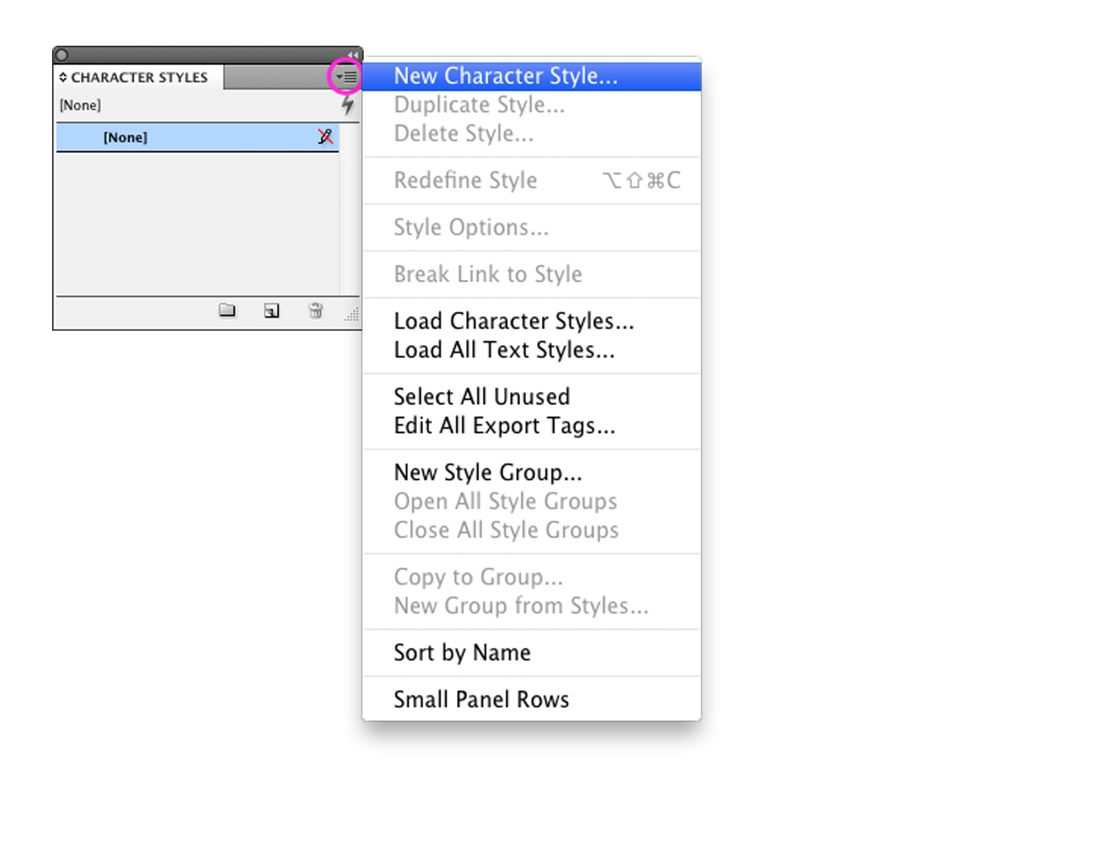
Task: Click Select All Unused styles
Action: click(x=482, y=396)
